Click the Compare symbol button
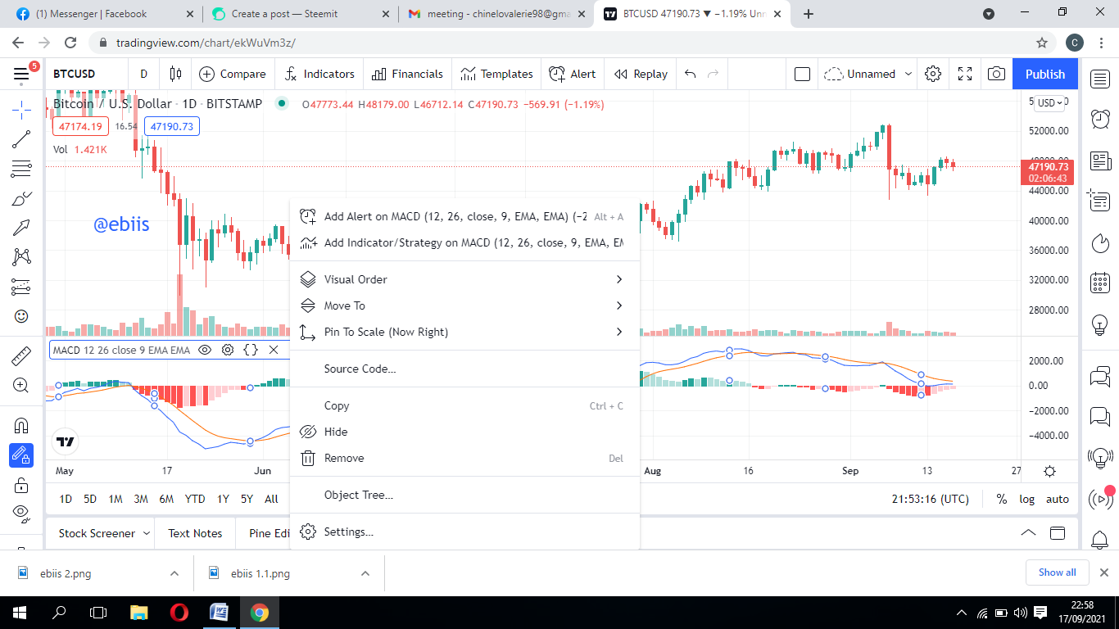Screen dimensions: 1119x629 tap(233, 74)
